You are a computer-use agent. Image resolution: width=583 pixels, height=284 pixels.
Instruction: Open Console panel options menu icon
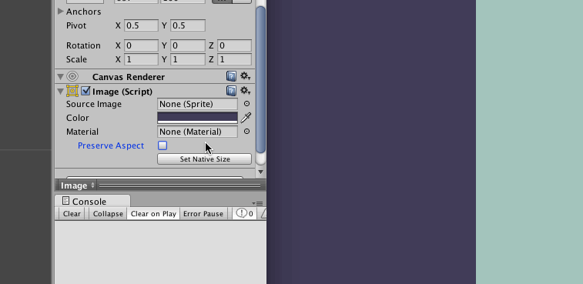click(257, 203)
